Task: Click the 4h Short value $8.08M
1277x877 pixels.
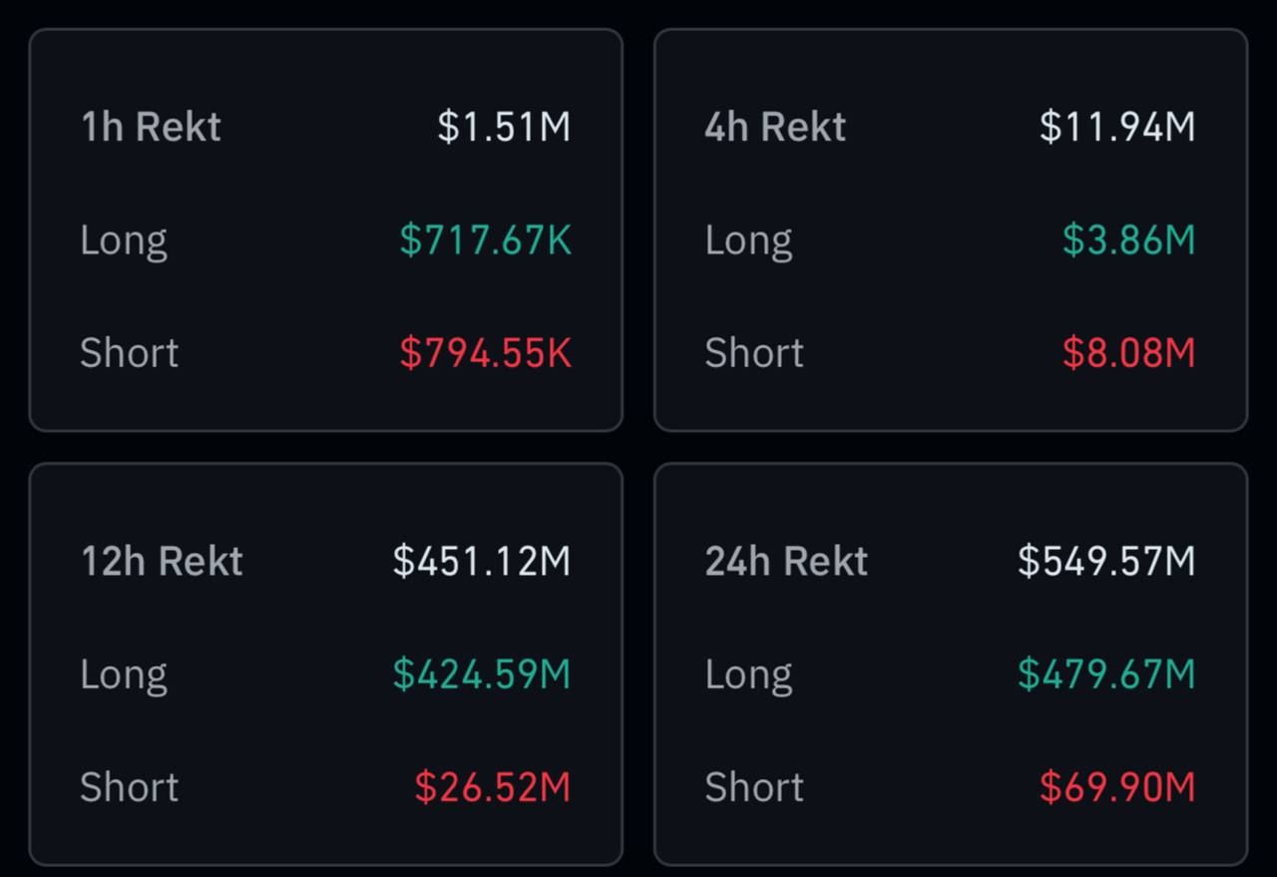Action: coord(1128,352)
